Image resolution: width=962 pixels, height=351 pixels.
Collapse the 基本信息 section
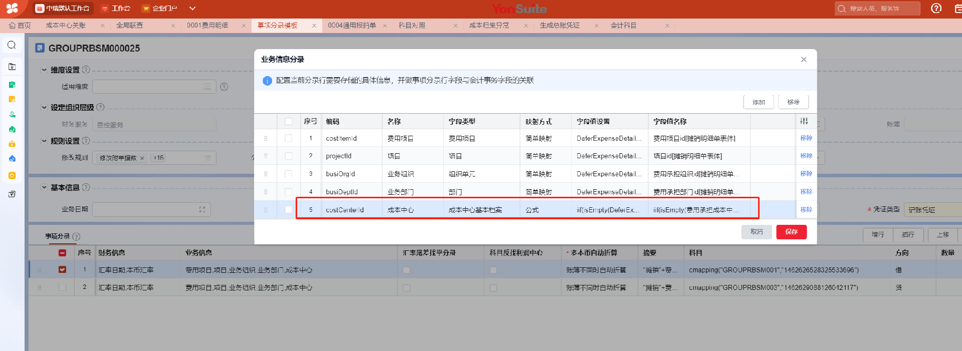(x=44, y=187)
